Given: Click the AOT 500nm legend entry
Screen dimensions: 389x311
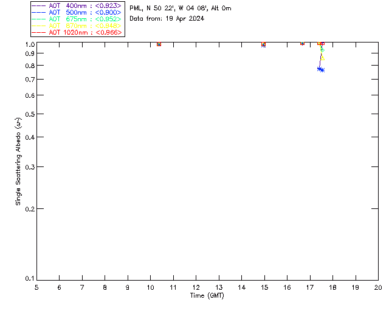Looking at the screenshot, I should 77,12.
